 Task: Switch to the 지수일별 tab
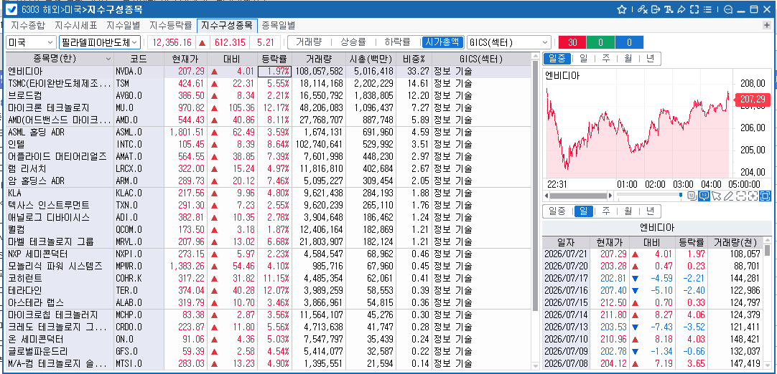[124, 25]
